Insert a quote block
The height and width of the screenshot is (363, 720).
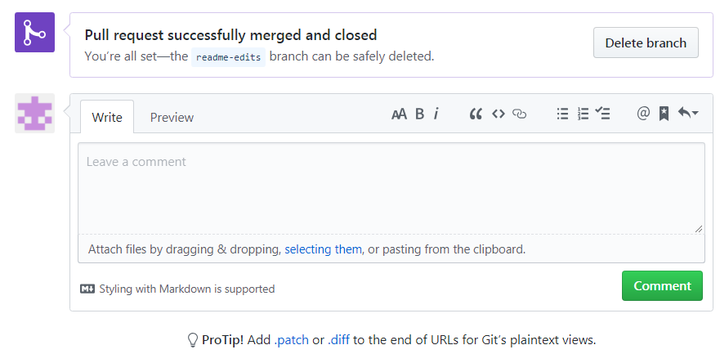(x=476, y=114)
